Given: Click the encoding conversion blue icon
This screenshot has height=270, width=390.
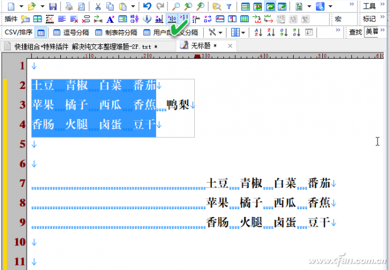Looking at the screenshot, I should coord(320,6).
